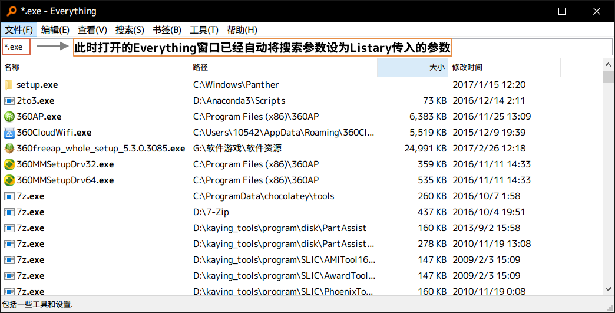This screenshot has width=615, height=313.
Task: Select 360freeap_whole_setup_5.3.0.3085.exe name
Action: (101, 149)
